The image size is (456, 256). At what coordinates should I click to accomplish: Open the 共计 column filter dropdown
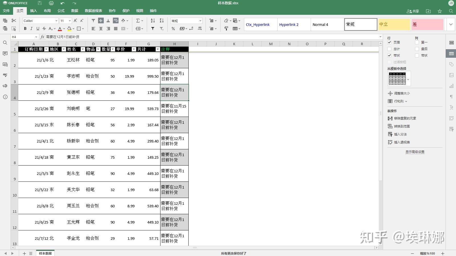(x=158, y=49)
